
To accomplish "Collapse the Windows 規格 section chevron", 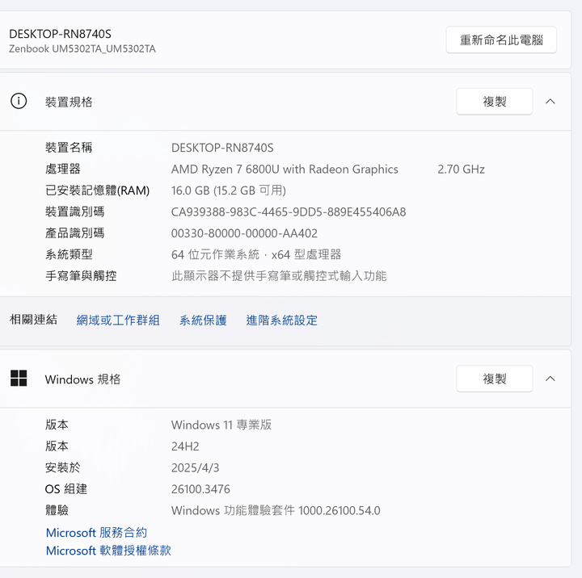I will point(550,379).
